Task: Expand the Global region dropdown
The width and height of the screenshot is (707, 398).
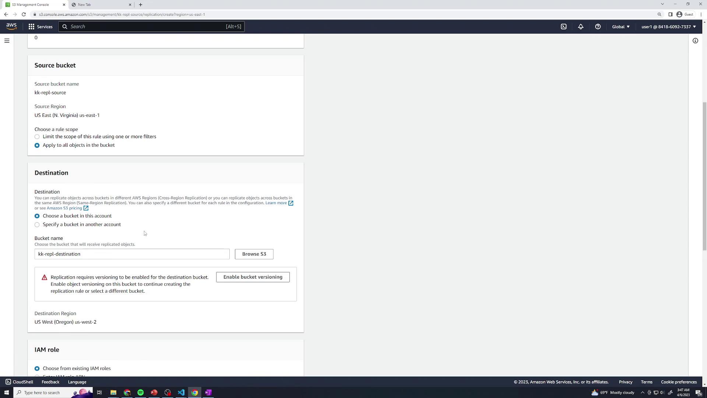Action: point(620,27)
